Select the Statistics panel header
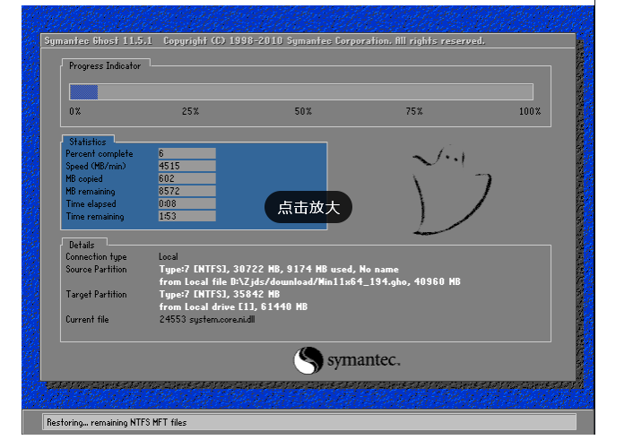 pos(88,142)
